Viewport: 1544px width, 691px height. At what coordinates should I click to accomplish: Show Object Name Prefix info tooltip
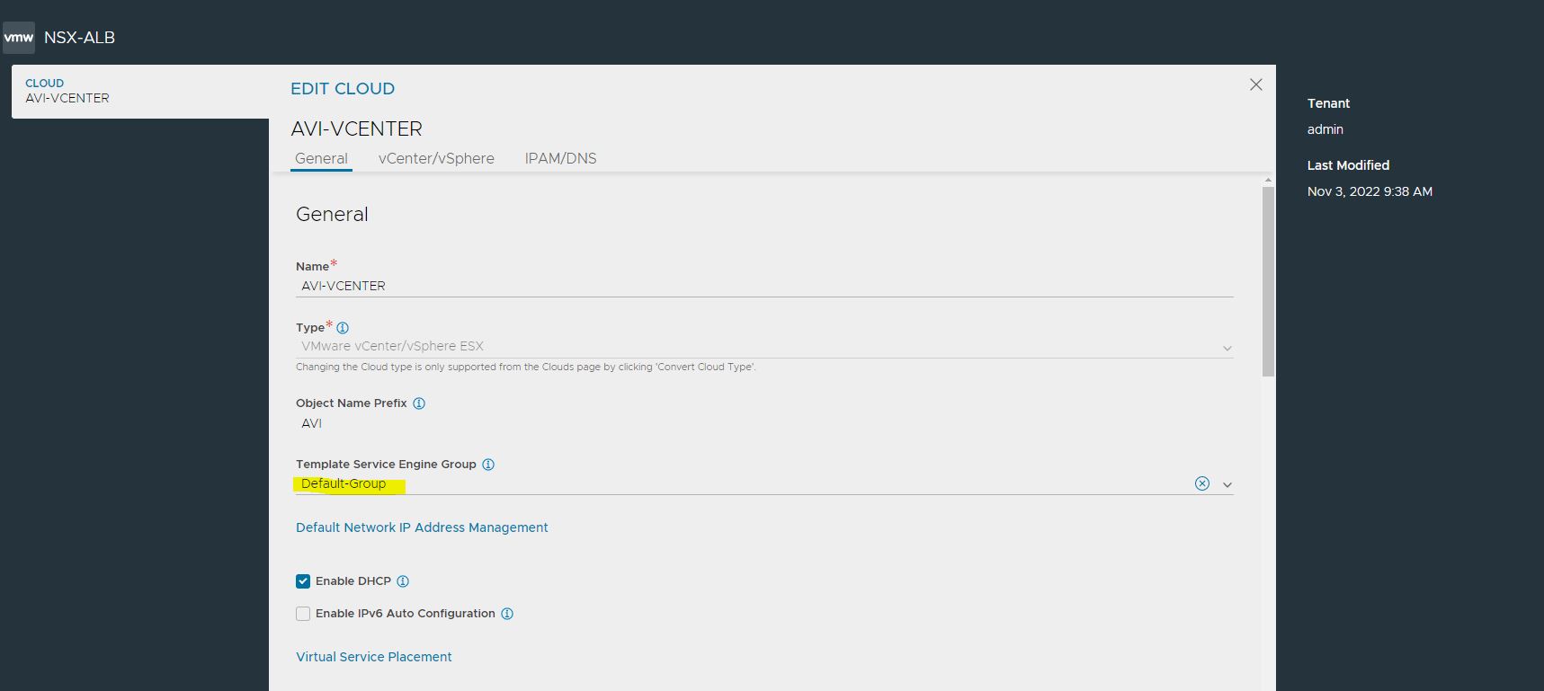point(419,403)
